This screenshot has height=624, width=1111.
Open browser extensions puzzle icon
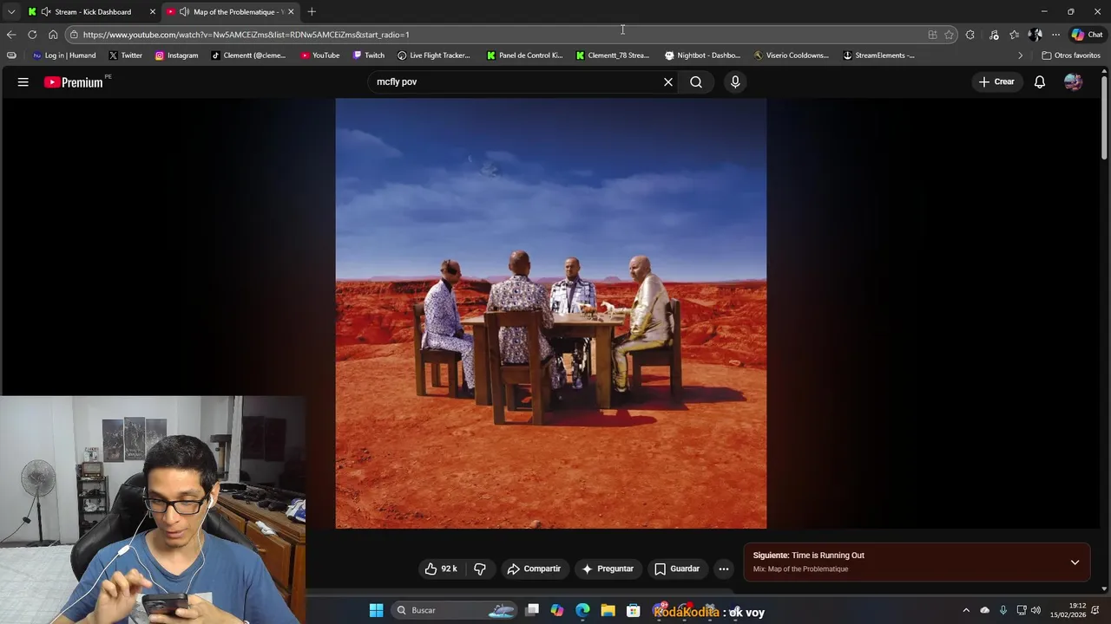pos(970,35)
